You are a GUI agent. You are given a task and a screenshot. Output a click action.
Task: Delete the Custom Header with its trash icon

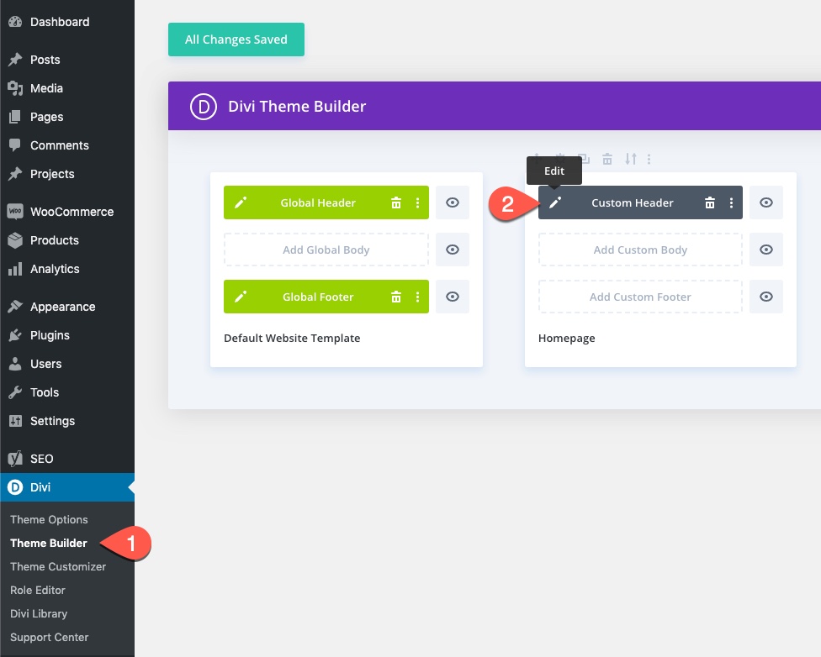tap(710, 202)
